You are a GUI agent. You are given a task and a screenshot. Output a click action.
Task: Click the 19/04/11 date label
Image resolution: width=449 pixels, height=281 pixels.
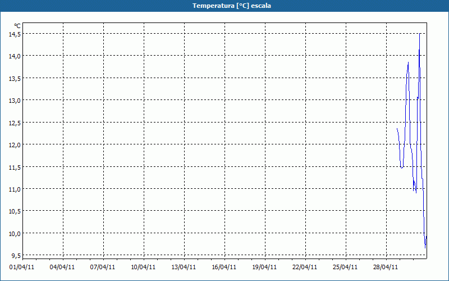click(x=264, y=268)
